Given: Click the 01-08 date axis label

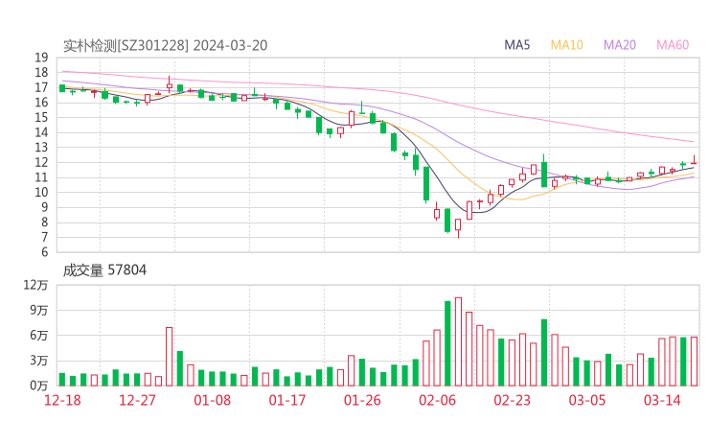Looking at the screenshot, I should [212, 400].
